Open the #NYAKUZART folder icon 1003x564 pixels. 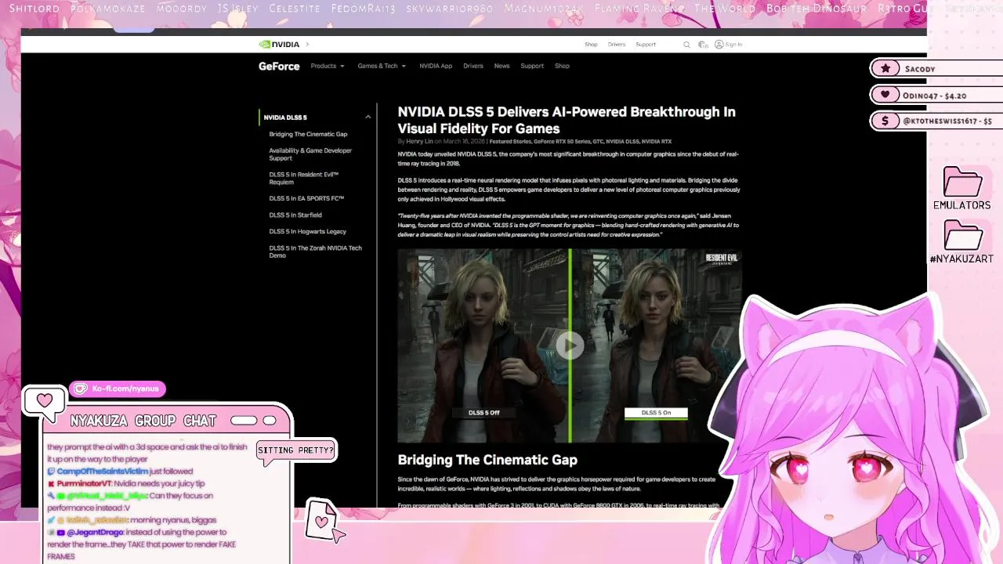[962, 235]
